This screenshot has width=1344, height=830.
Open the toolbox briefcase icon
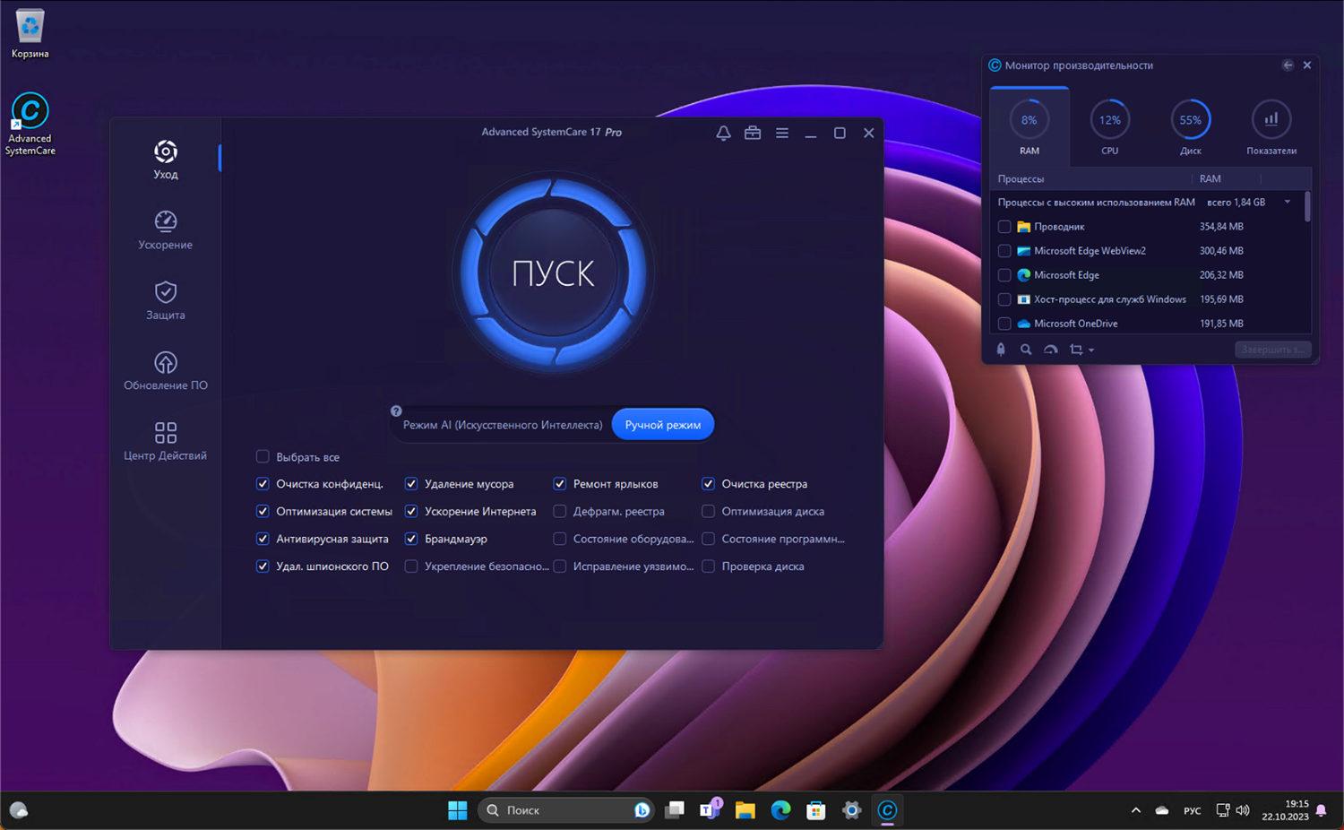pyautogui.click(x=753, y=133)
